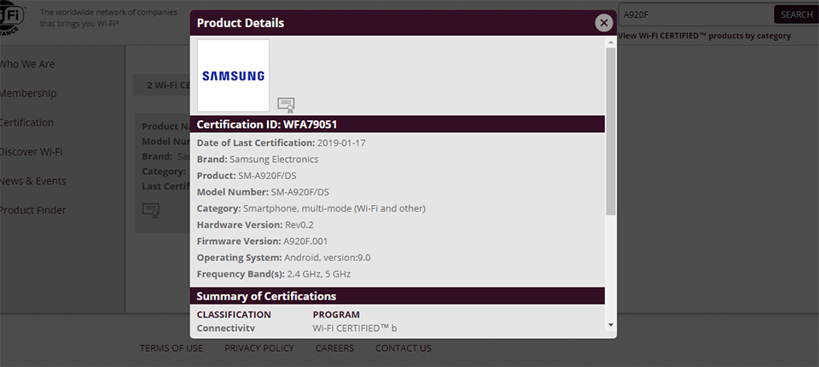Click the certificate icon in background result card

(x=151, y=210)
